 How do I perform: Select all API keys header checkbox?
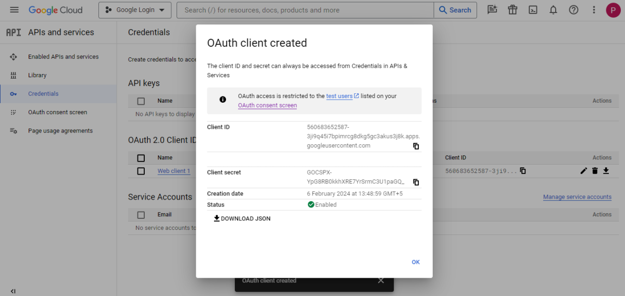141,101
